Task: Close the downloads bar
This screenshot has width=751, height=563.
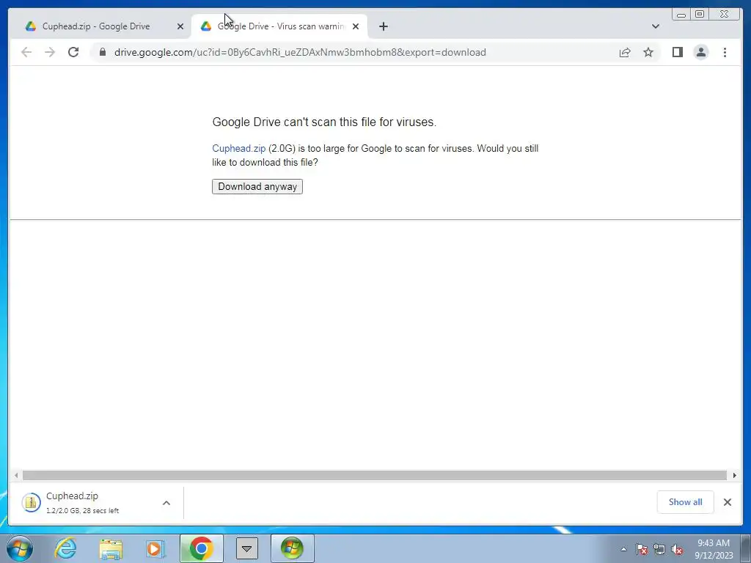Action: click(x=727, y=502)
